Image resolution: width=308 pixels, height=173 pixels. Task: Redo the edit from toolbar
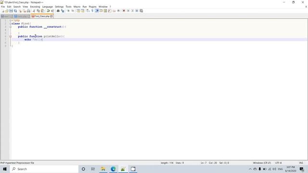[x=52, y=11]
